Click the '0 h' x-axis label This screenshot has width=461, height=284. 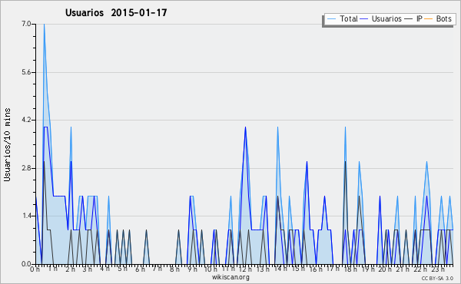[x=35, y=269]
